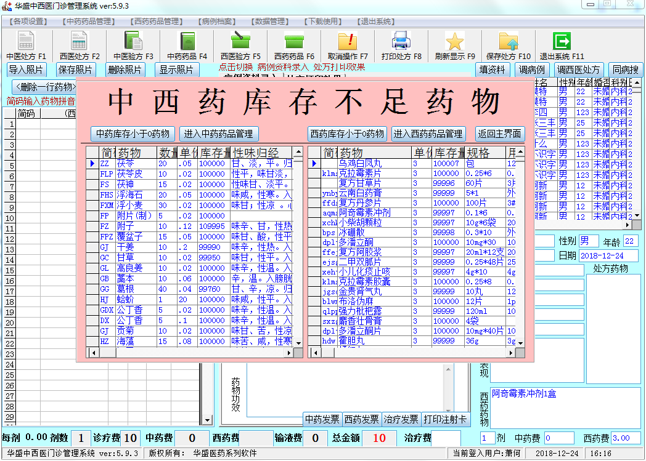Open the 各项设置 menu

click(x=28, y=22)
